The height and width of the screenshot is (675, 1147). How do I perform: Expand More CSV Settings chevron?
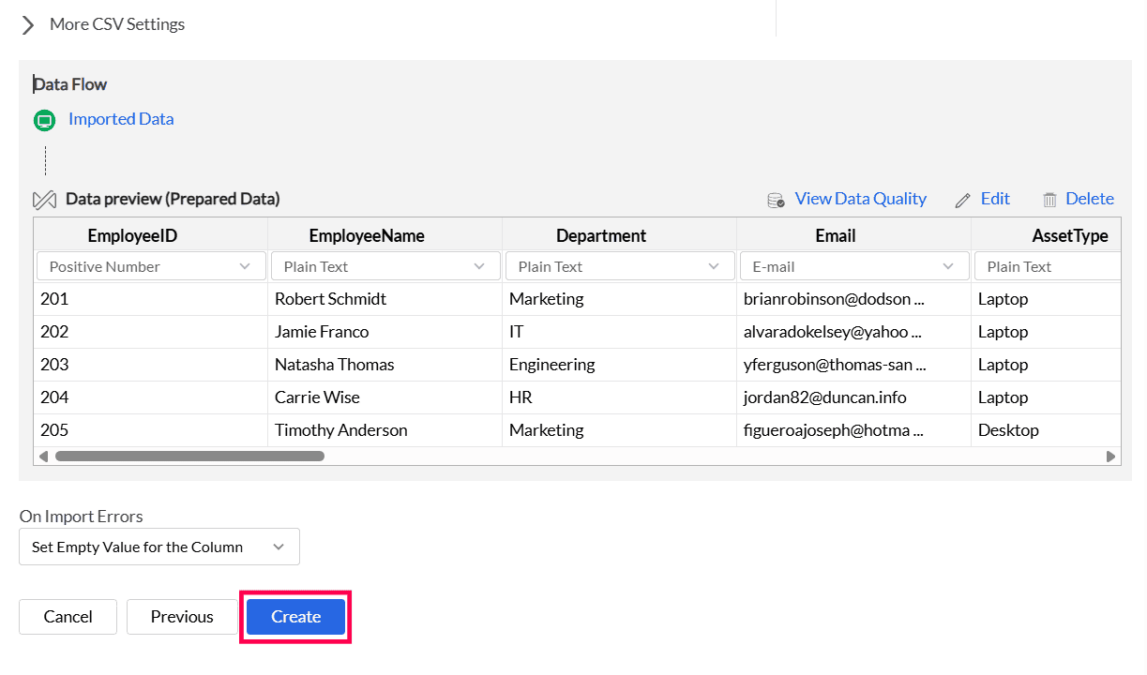click(x=28, y=24)
